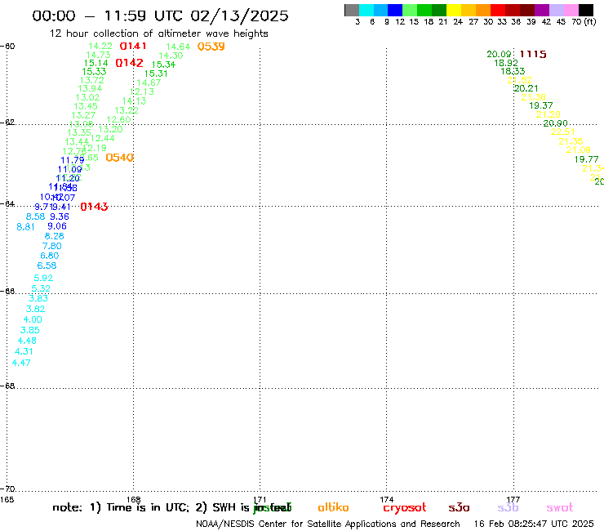Viewport: 604px width, 531px height.
Task: Click the subtitle '12 hour collection of altimeter wave heights'
Action: (x=158, y=33)
